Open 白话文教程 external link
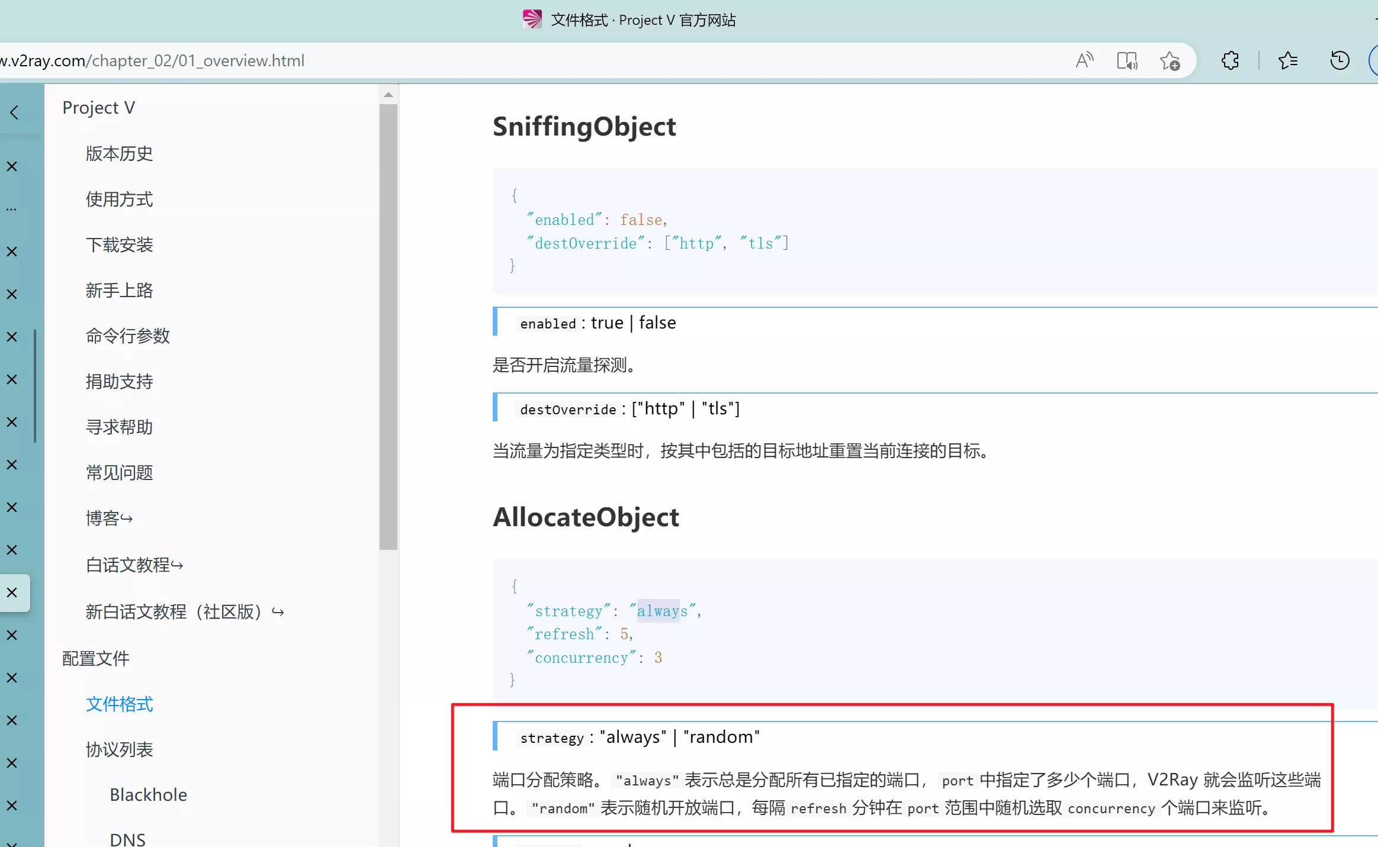 click(x=134, y=565)
